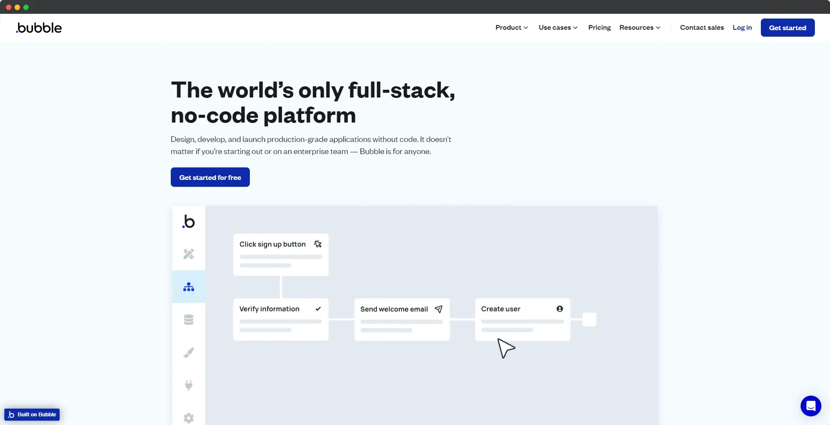Click the b icon in Built on Bubble badge
830x425 pixels.
pyautogui.click(x=11, y=415)
